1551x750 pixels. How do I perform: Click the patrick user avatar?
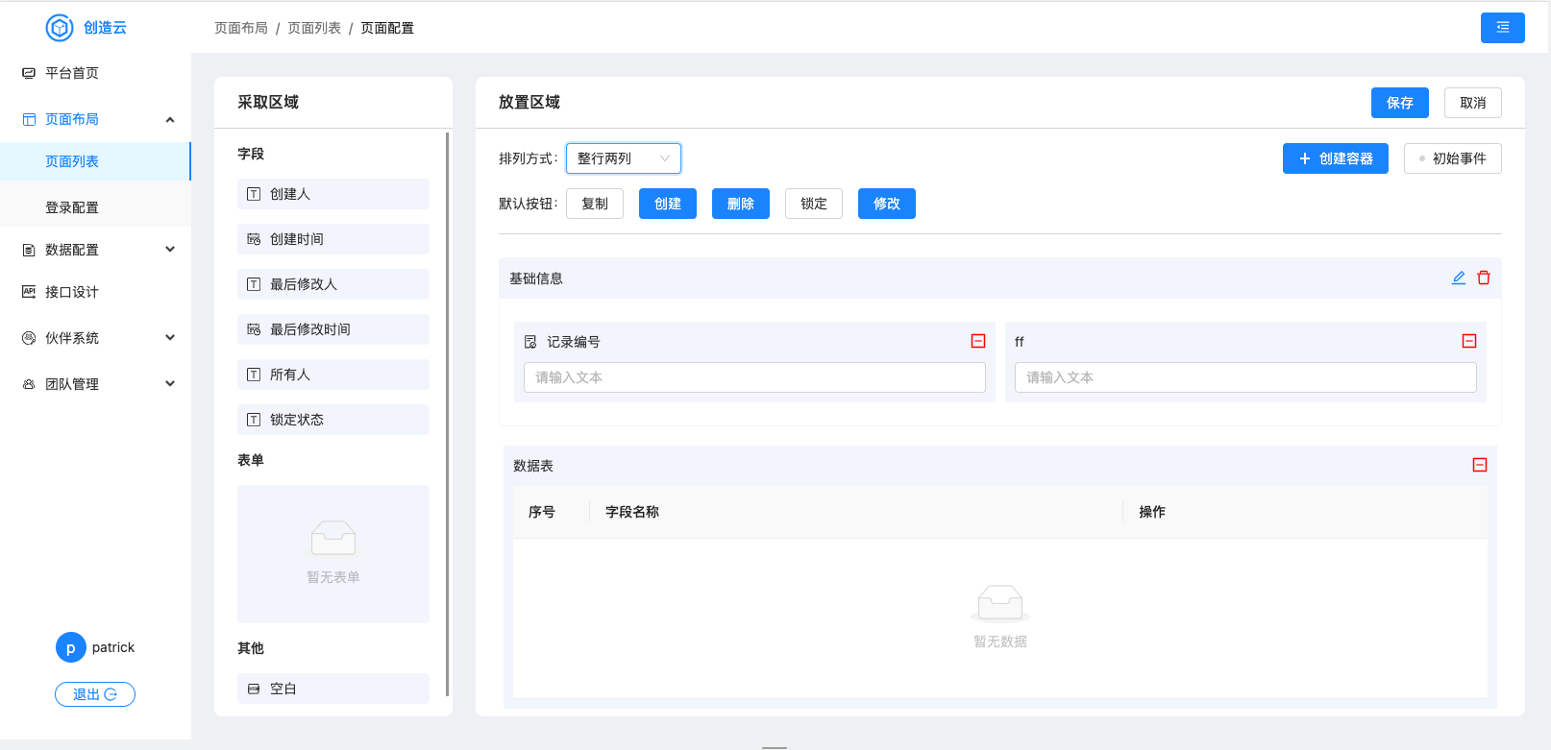[x=70, y=647]
